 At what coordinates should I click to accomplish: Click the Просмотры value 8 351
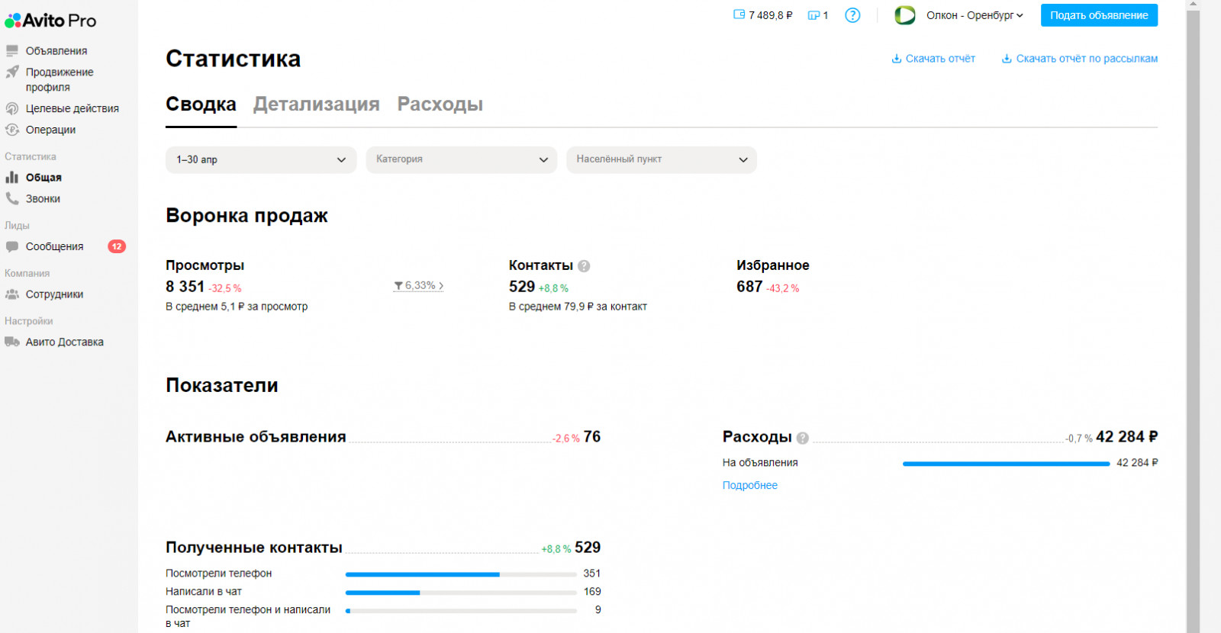[185, 287]
